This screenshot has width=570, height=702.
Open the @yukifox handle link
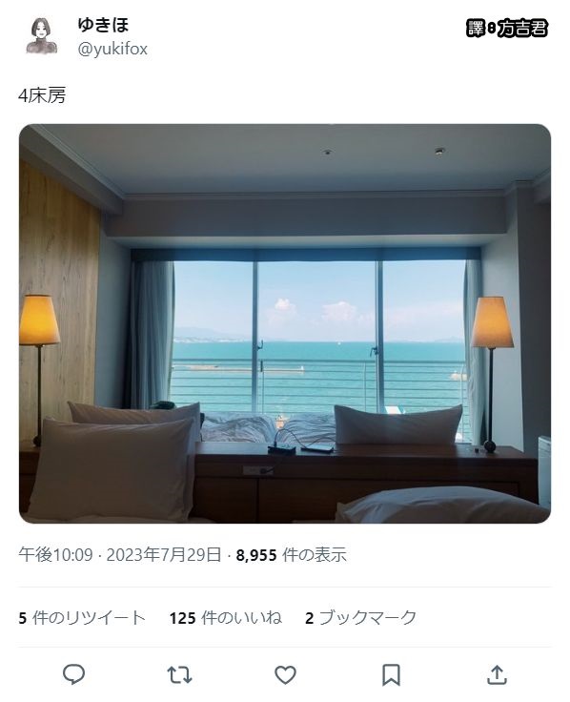pyautogui.click(x=112, y=49)
